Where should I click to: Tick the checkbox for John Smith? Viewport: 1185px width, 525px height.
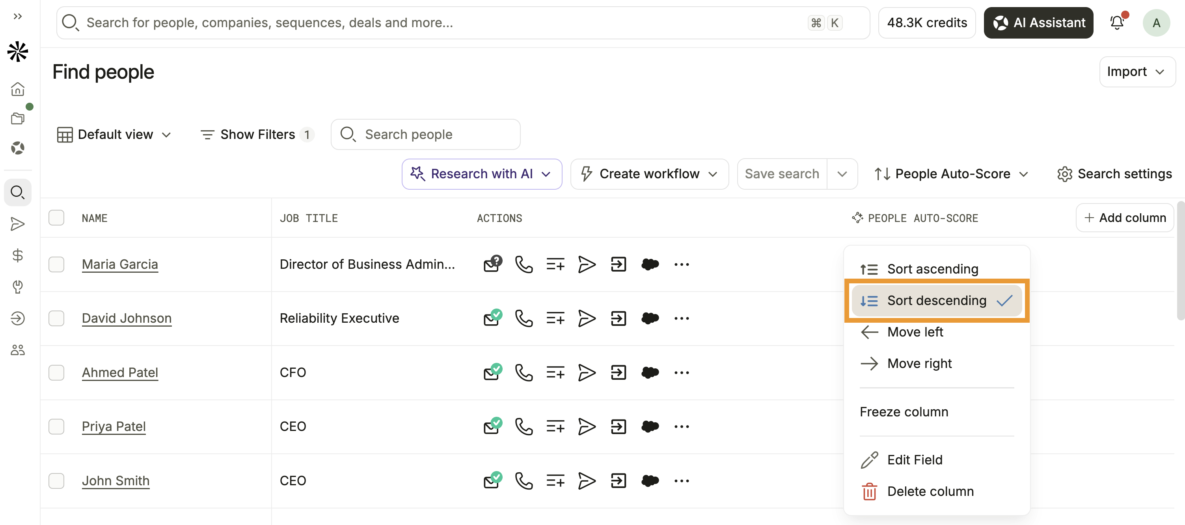pos(56,481)
